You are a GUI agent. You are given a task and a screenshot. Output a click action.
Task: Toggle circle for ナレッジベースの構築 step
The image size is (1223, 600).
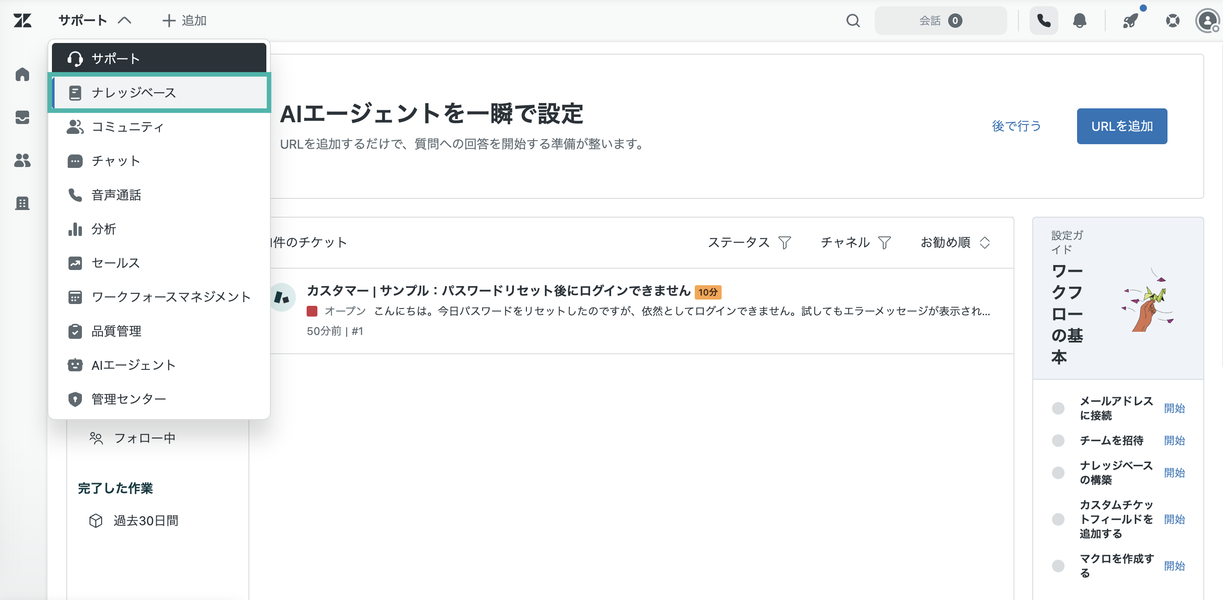(x=1058, y=473)
